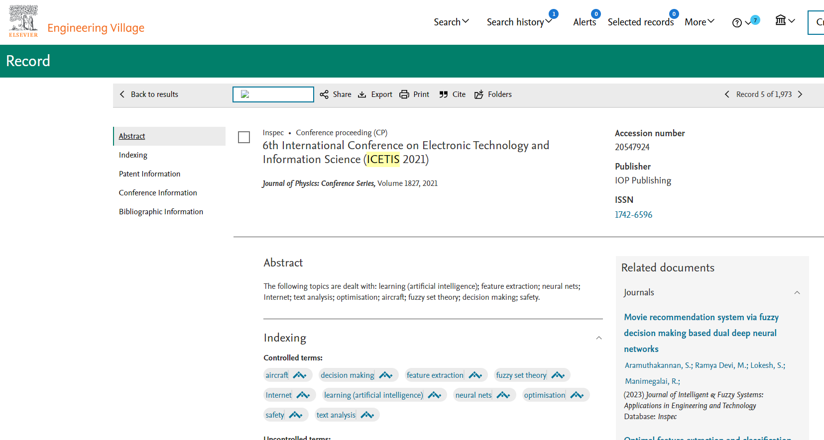Click the IOP Publishing publisher text
824x440 pixels.
point(643,180)
